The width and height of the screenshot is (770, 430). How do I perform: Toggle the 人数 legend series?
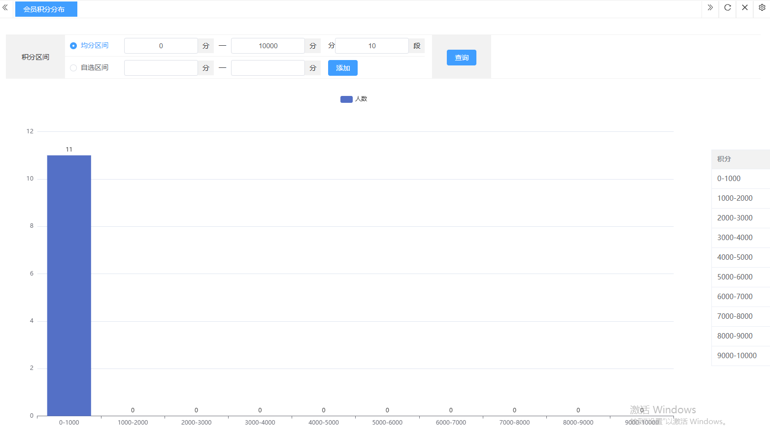(353, 99)
